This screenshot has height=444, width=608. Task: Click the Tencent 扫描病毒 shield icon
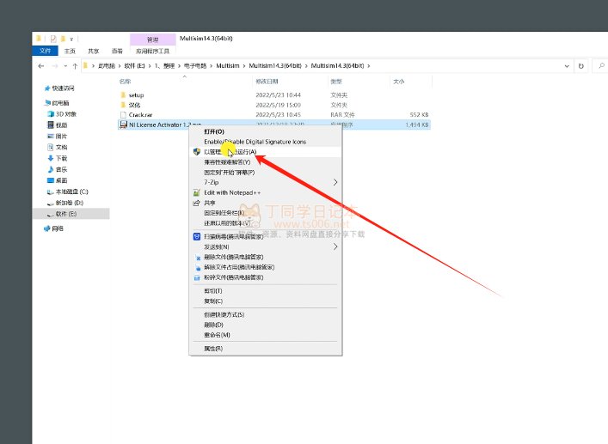[197, 236]
